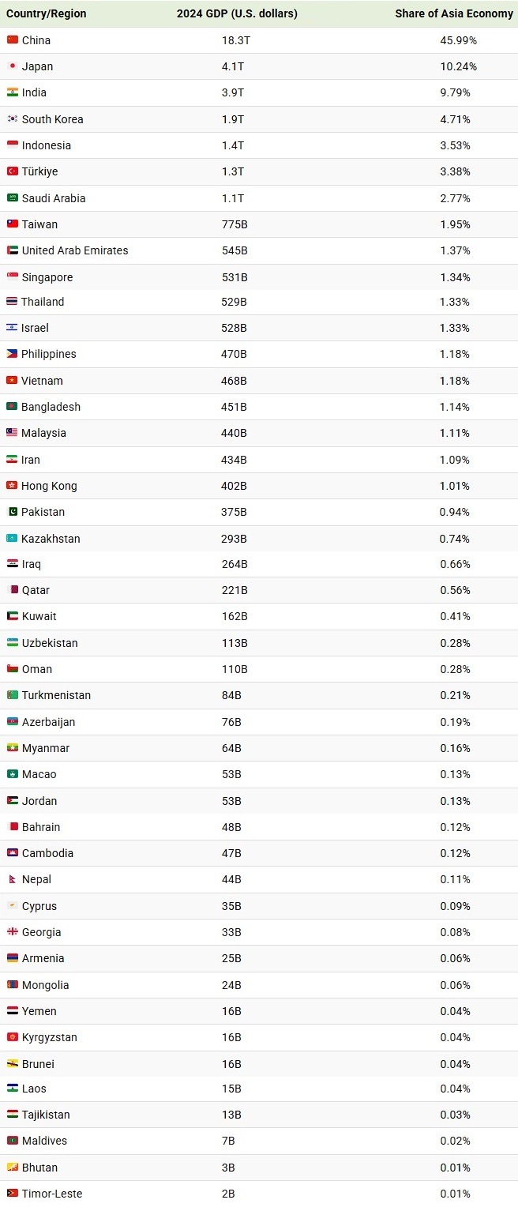This screenshot has height=1211, width=518.
Task: Click the Japan flag icon
Action: [x=12, y=66]
